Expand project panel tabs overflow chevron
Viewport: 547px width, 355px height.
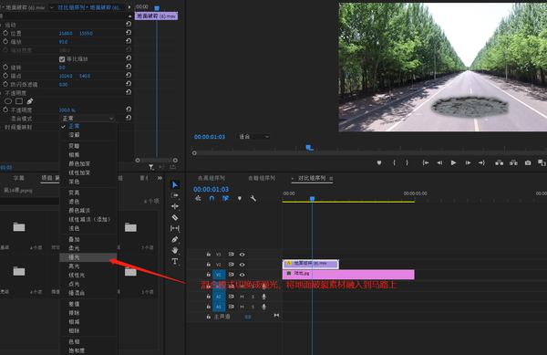160,178
